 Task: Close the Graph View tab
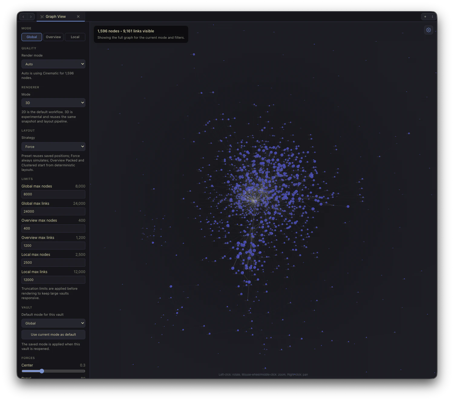coord(78,17)
